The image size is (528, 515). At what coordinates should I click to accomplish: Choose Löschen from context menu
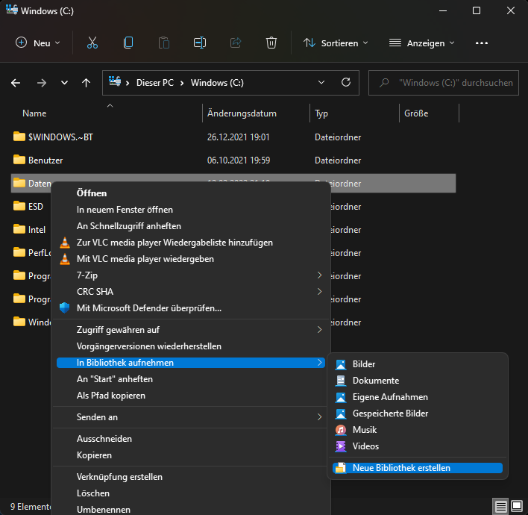pyautogui.click(x=93, y=493)
